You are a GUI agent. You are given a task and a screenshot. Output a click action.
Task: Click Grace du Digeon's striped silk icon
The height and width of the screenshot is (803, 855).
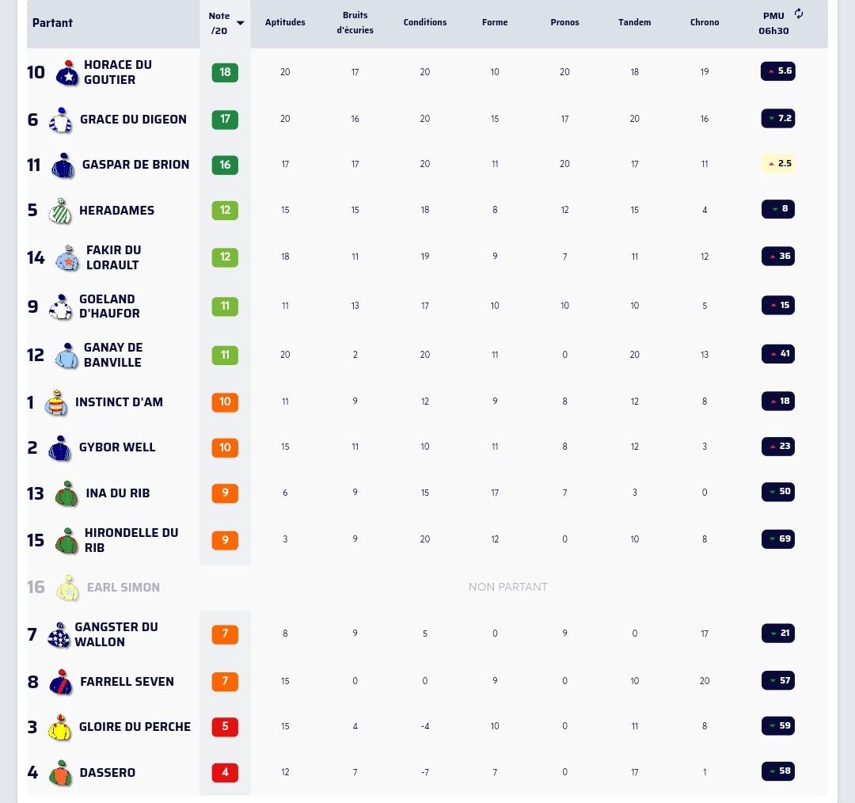coord(60,120)
